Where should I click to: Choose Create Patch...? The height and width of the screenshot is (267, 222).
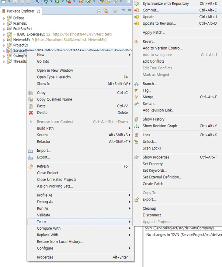[x=178, y=184]
